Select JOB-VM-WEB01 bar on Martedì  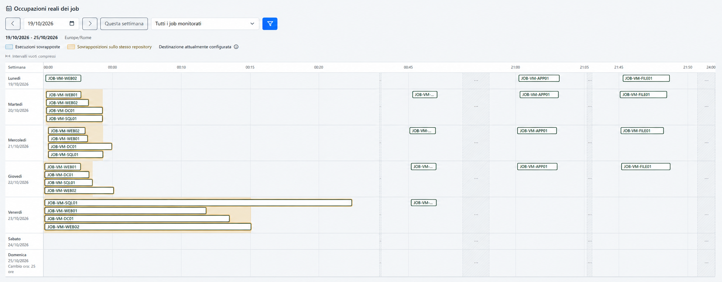[64, 95]
